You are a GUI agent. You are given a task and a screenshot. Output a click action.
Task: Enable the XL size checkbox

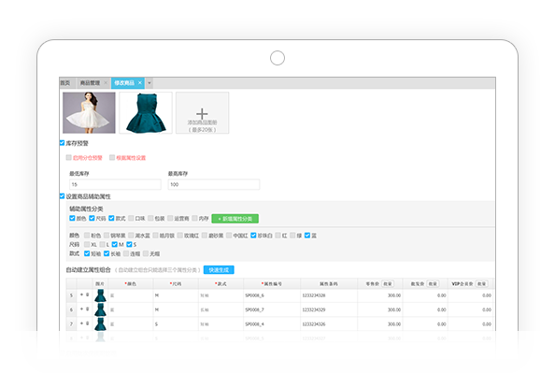click(x=87, y=244)
